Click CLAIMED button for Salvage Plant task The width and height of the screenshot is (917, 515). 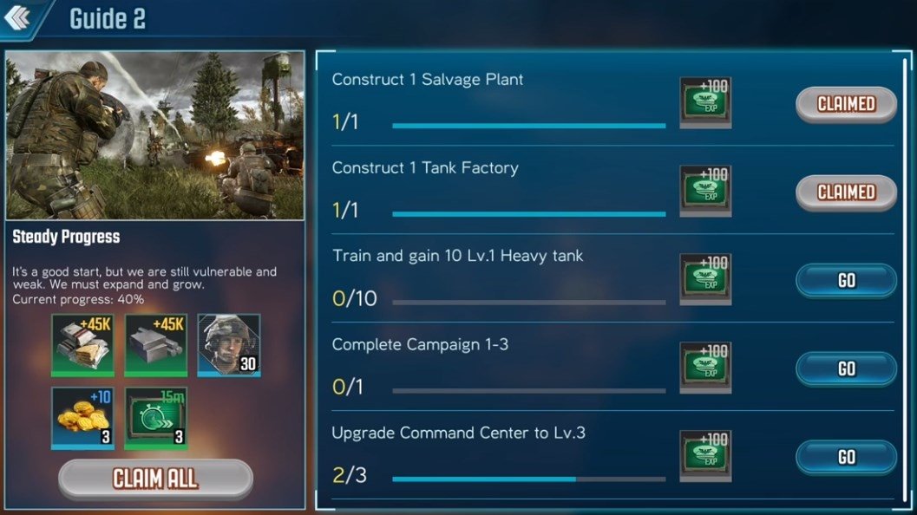pos(846,104)
